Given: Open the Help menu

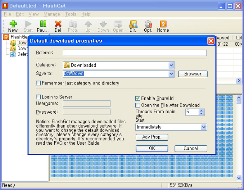Looking at the screenshot, I should [x=86, y=14].
